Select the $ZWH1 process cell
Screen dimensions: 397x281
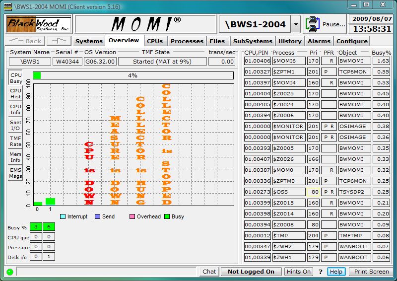pyautogui.click(x=289, y=257)
